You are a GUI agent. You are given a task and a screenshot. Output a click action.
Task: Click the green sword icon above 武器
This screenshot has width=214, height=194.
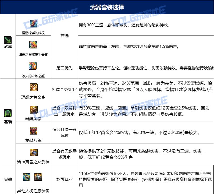8,40
